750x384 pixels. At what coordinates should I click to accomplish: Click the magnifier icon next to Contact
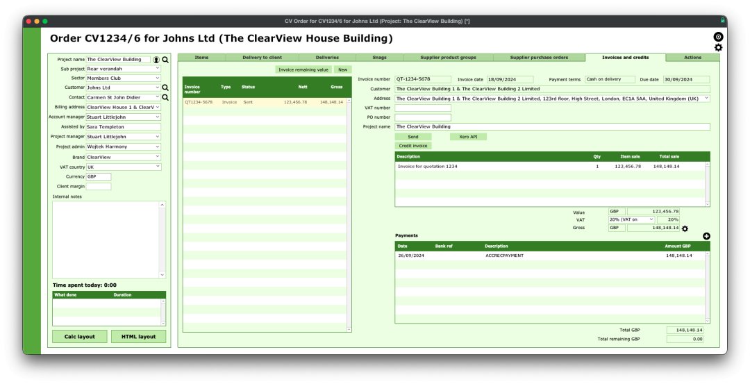[165, 98]
